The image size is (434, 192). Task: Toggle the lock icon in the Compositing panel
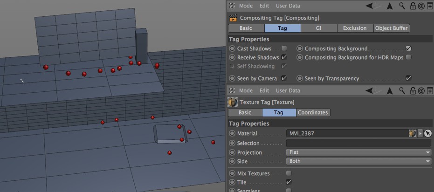tap(413, 6)
